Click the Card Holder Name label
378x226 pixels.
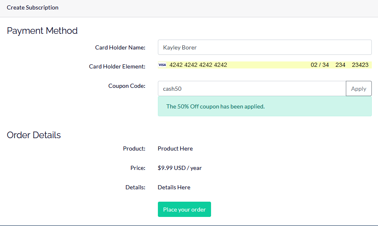click(120, 47)
